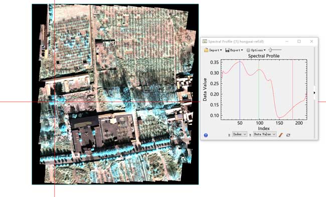Image resolution: width=326 pixels, height=197 pixels.
Task: Click the blue band marker line in the plot
Action: 240,89
